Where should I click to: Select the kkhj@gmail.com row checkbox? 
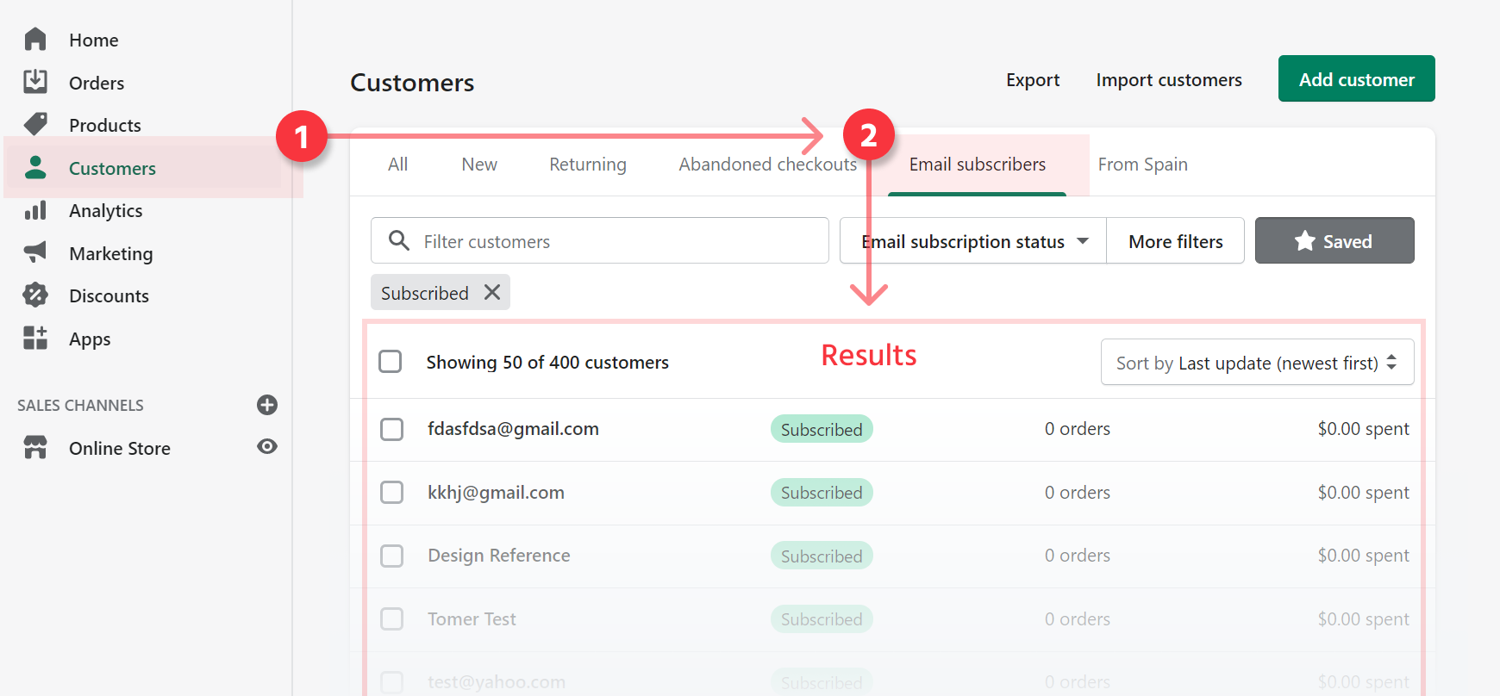(x=392, y=492)
